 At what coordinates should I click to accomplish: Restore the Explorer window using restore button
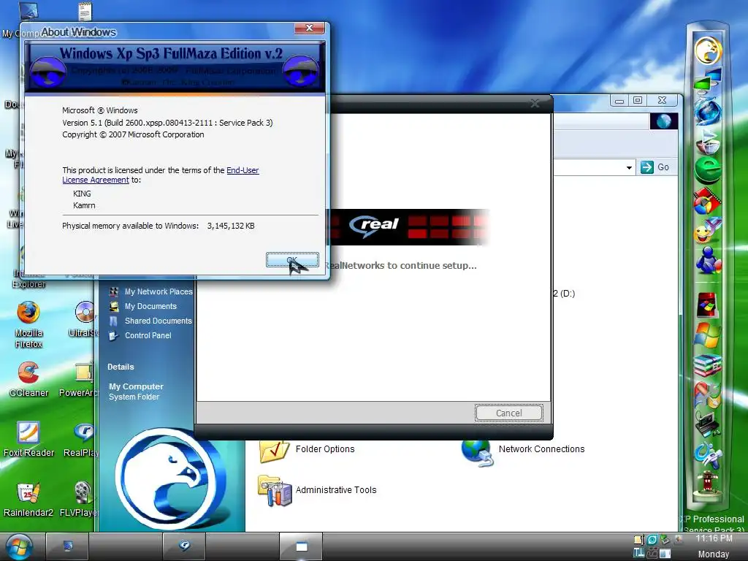638,100
